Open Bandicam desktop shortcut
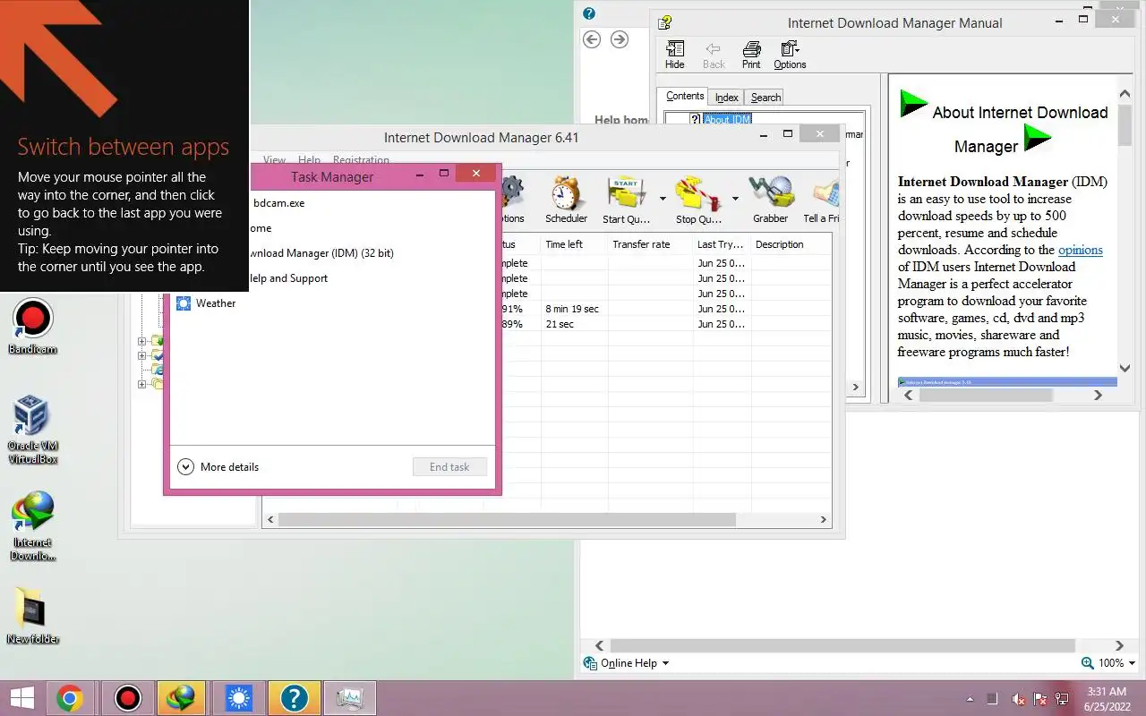The image size is (1146, 716). [x=33, y=328]
